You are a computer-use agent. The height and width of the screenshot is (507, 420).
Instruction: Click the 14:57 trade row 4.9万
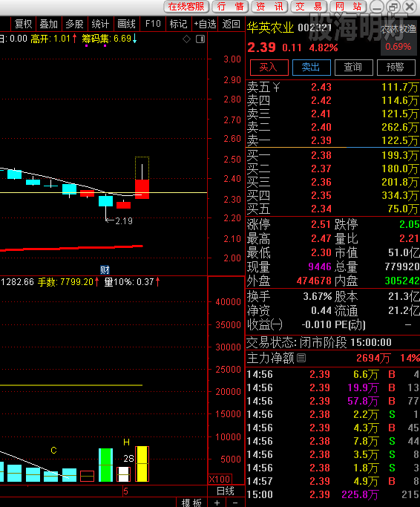click(x=333, y=481)
